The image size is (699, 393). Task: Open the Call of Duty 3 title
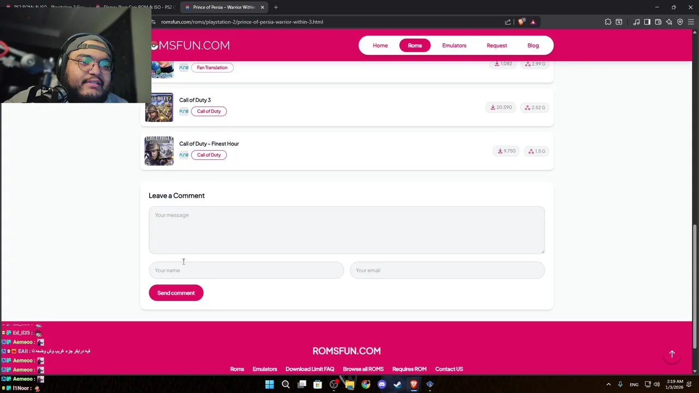[195, 100]
